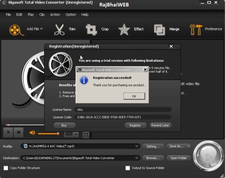Click OK in Registration succeeded dialog
The image size is (225, 178).
[x=134, y=96]
